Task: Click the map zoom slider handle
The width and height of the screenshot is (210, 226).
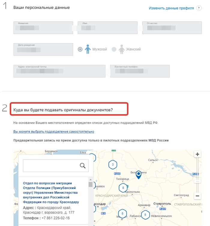Action: (197, 181)
